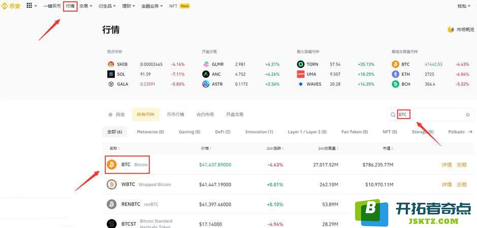Switch to the 自选 favorites tab
Image resolution: width=477 pixels, height=228 pixels.
point(116,115)
